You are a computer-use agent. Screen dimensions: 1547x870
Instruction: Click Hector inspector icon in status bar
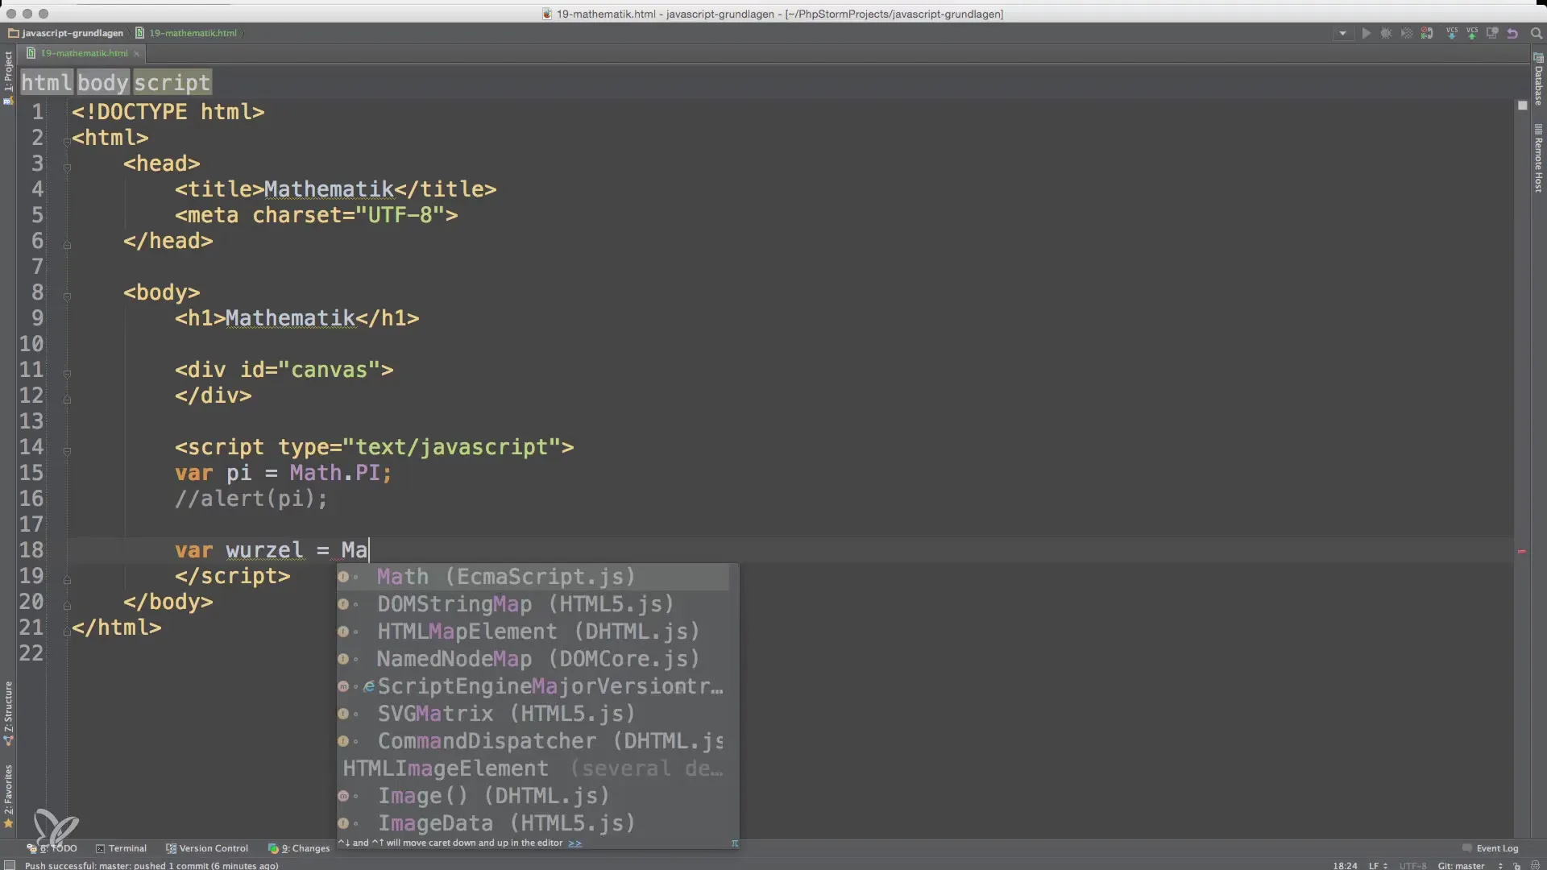[x=1535, y=866]
